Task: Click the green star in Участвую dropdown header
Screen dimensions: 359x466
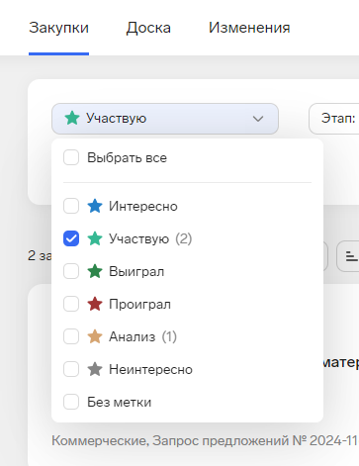Action: tap(72, 118)
